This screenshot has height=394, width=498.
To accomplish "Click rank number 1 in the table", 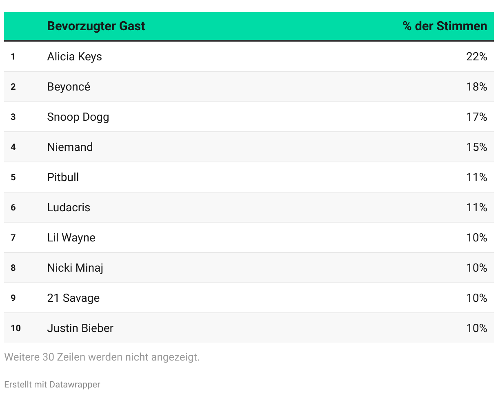I will click(13, 57).
